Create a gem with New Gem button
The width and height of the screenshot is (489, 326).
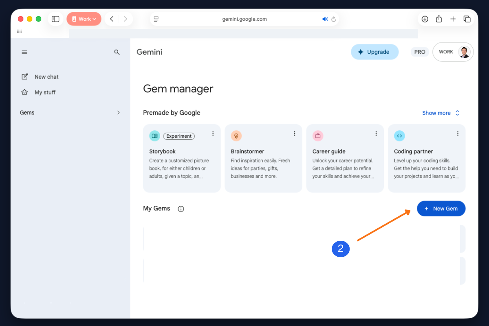pyautogui.click(x=441, y=208)
